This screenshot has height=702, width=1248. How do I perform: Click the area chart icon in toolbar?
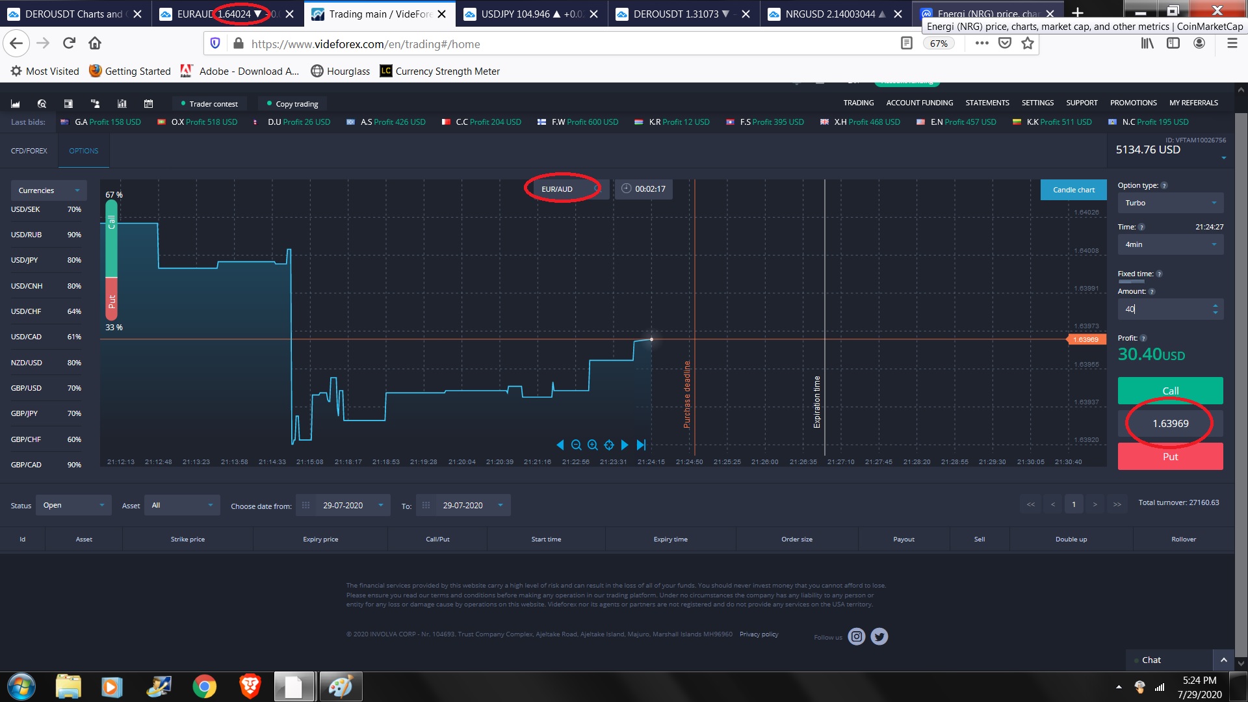coord(16,104)
